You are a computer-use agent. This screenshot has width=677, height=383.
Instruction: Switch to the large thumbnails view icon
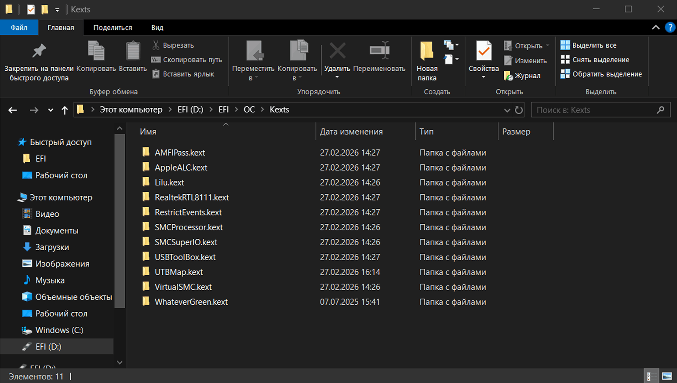tap(667, 376)
